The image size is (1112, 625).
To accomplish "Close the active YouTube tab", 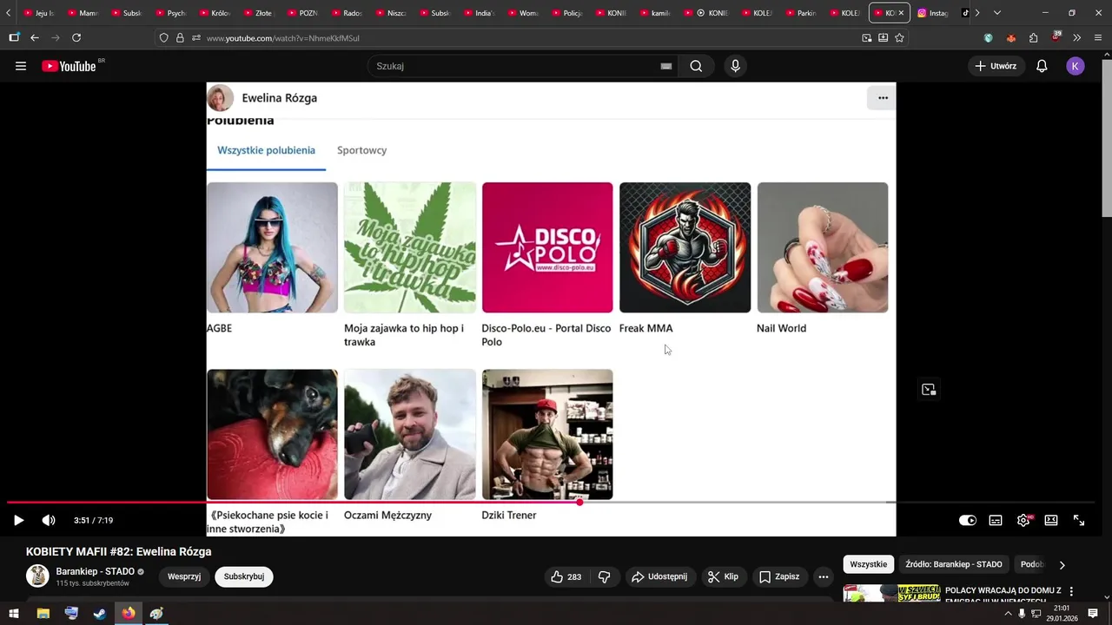I will tap(901, 13).
